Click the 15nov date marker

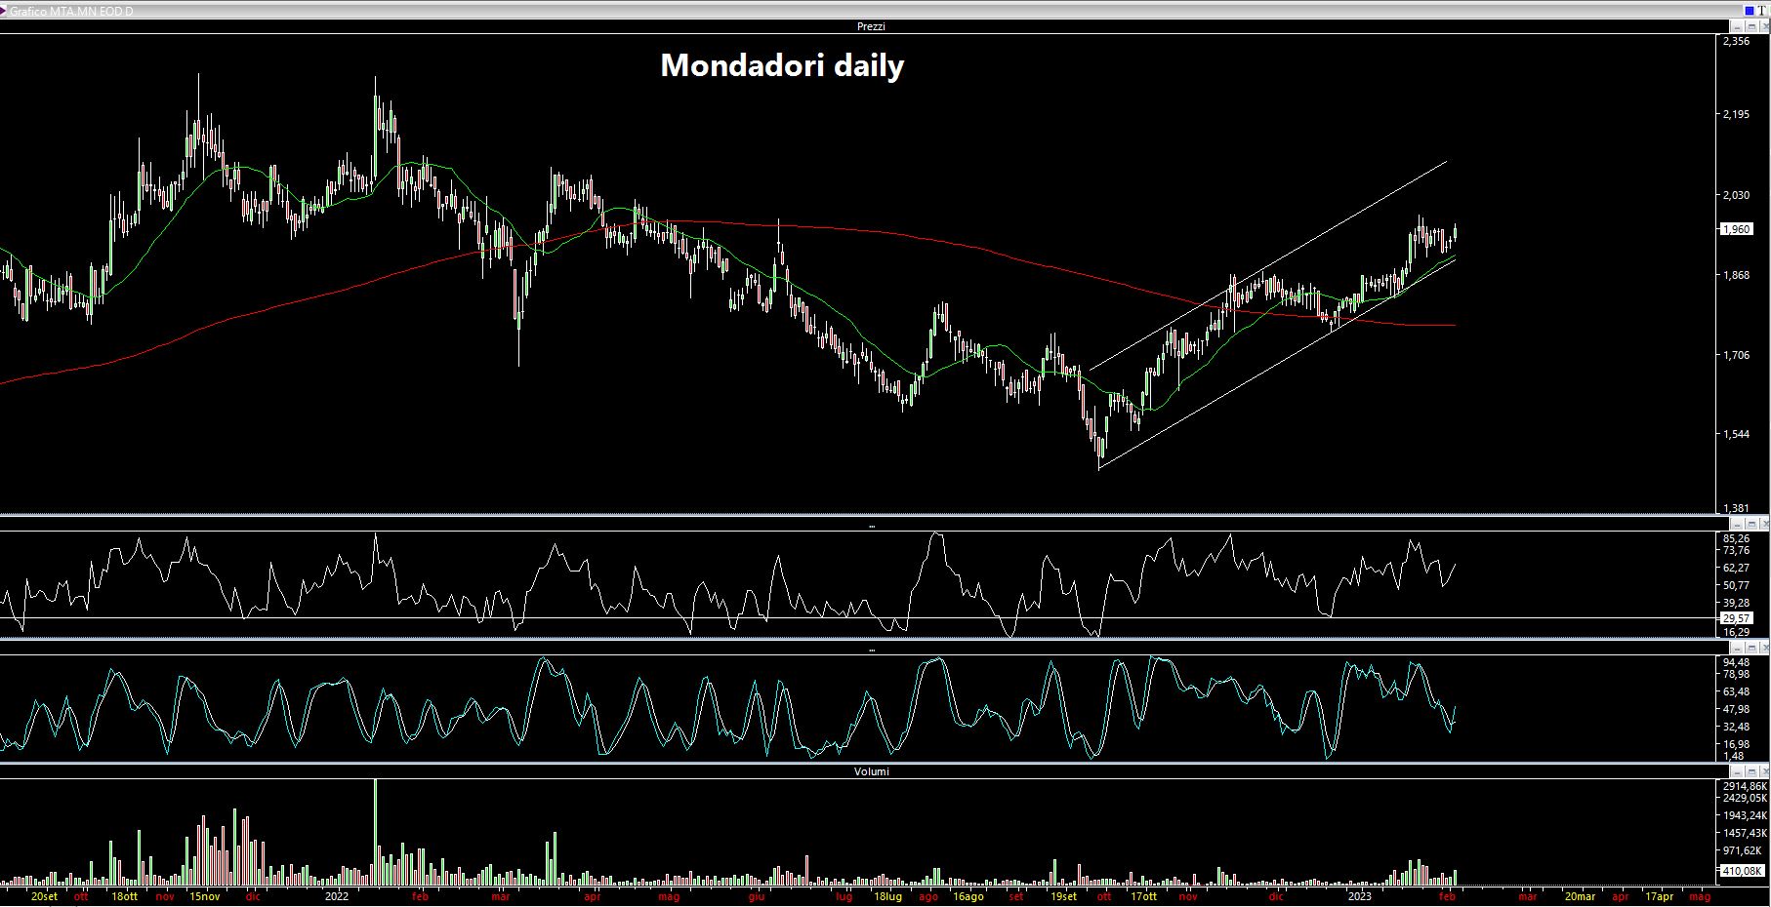[x=204, y=896]
